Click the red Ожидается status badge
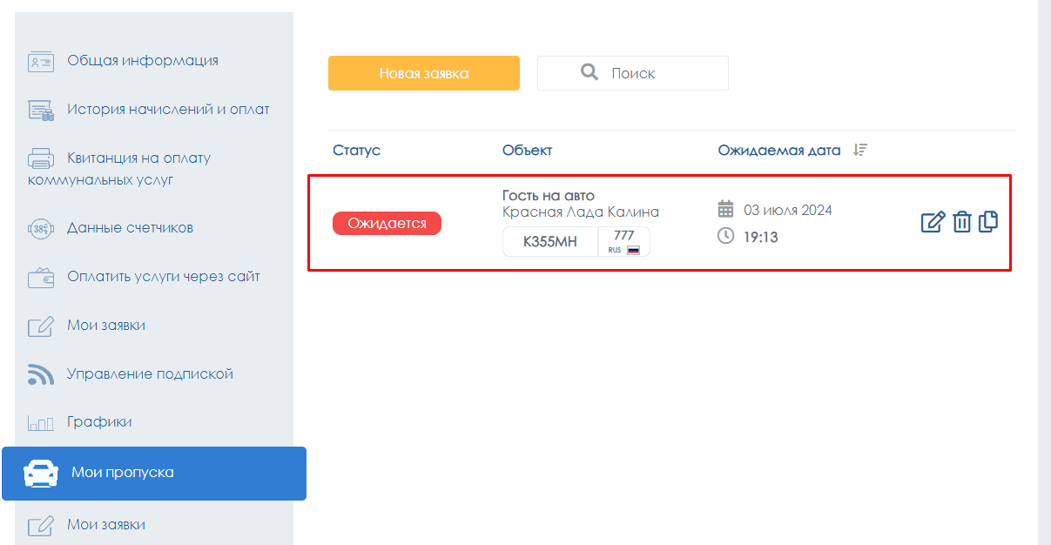 point(387,224)
